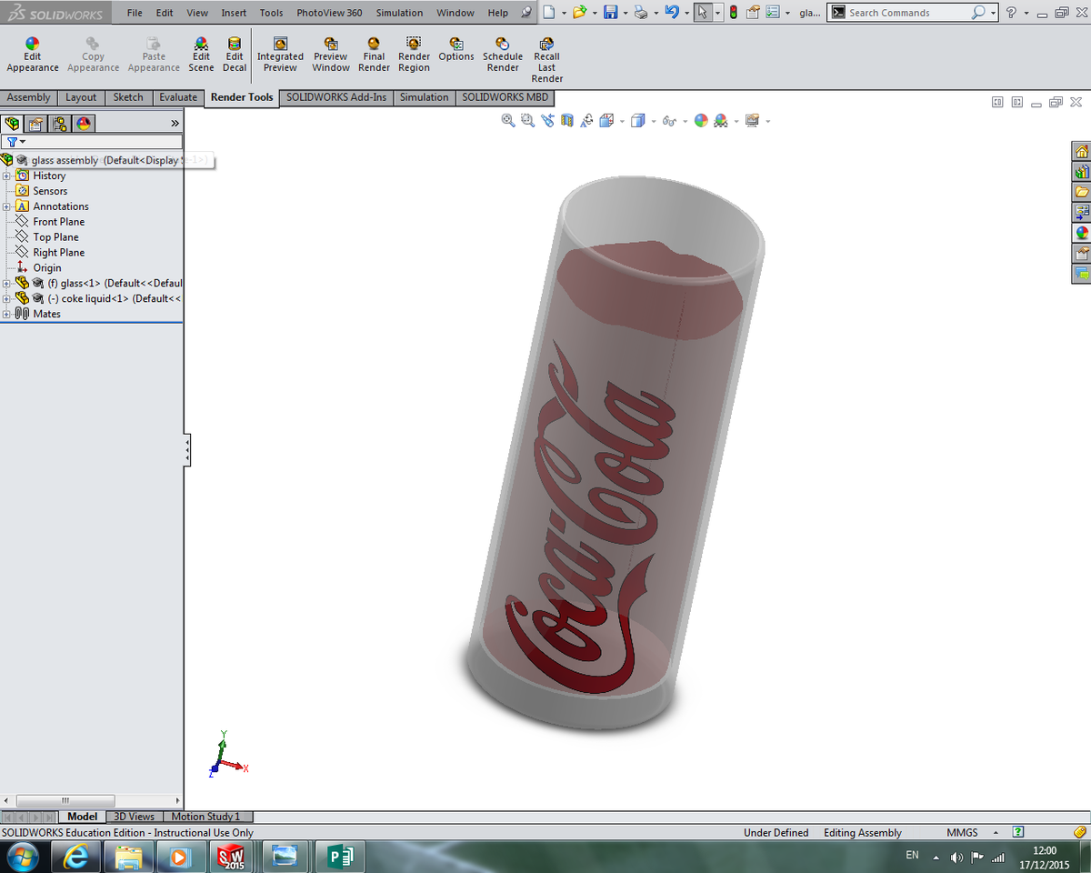The width and height of the screenshot is (1091, 873).
Task: Click MMGS unit system in status bar
Action: 962,833
